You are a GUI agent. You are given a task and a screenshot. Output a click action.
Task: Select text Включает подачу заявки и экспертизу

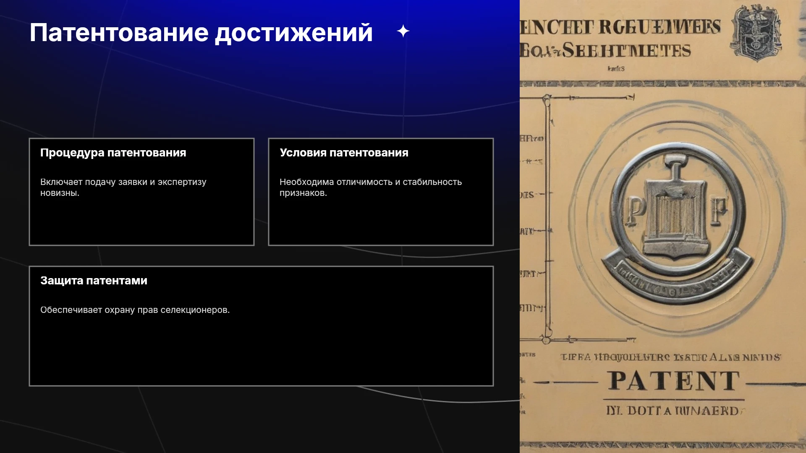point(123,182)
